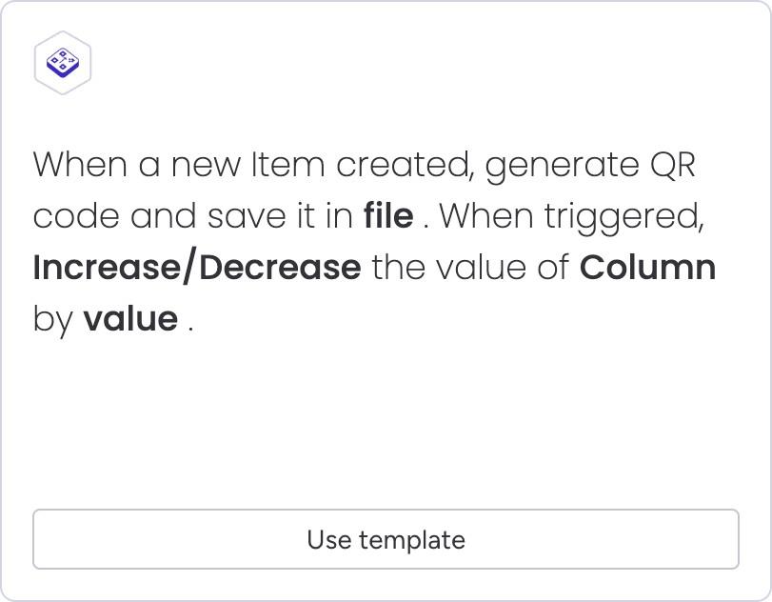The height and width of the screenshot is (602, 772).
Task: Click the QR code app hexagon icon
Action: click(63, 64)
